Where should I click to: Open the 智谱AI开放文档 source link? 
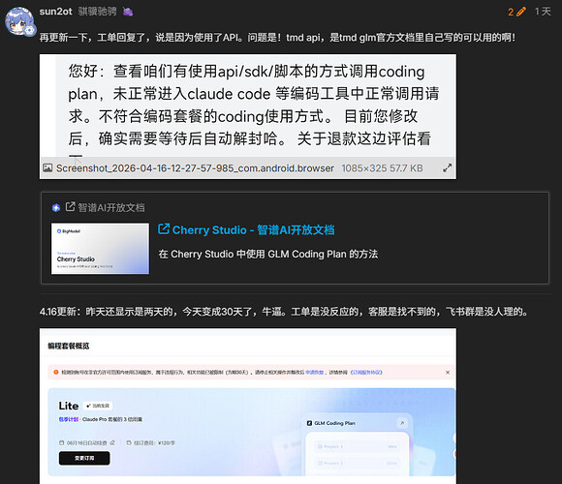[111, 207]
